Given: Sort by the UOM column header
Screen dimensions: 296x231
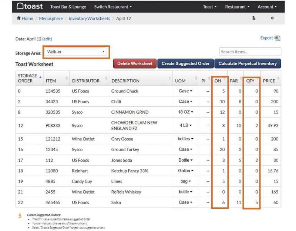Looking at the screenshot, I should pos(186,78).
